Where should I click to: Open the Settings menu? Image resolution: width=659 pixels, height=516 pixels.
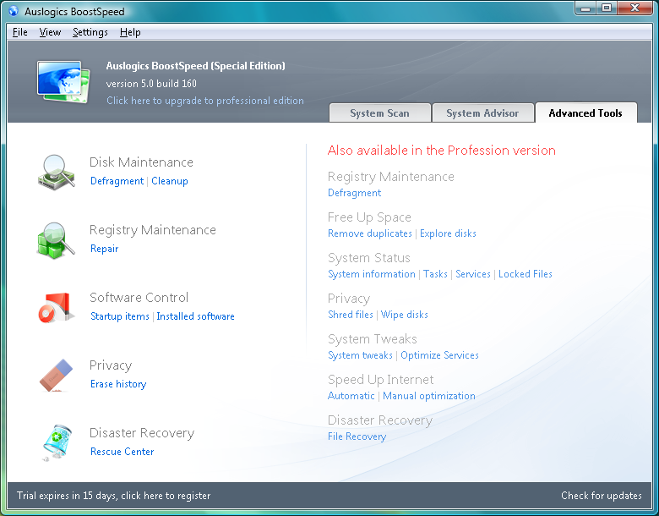coord(90,32)
